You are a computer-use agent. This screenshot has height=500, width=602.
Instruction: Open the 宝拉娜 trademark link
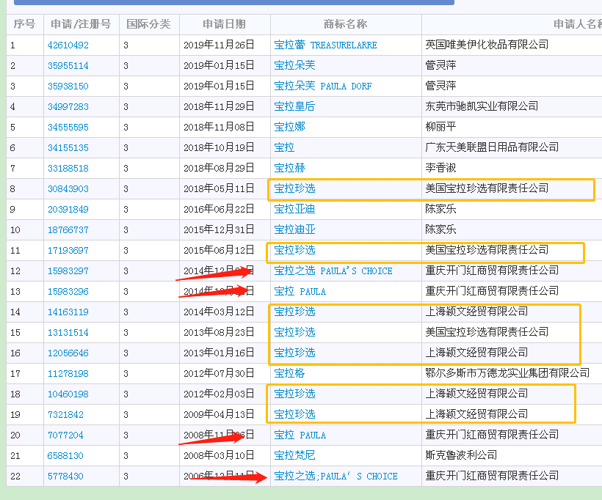click(x=289, y=127)
